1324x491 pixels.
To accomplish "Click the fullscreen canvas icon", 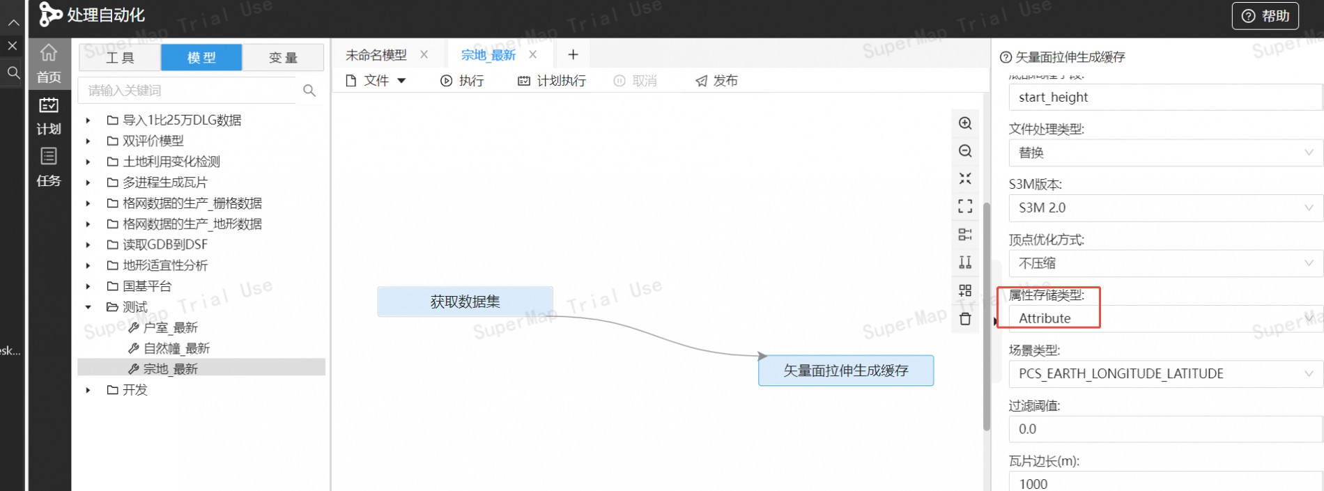I will pyautogui.click(x=965, y=206).
